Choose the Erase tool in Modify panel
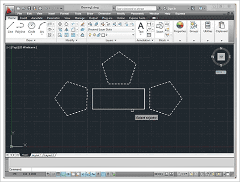 (x=83, y=24)
